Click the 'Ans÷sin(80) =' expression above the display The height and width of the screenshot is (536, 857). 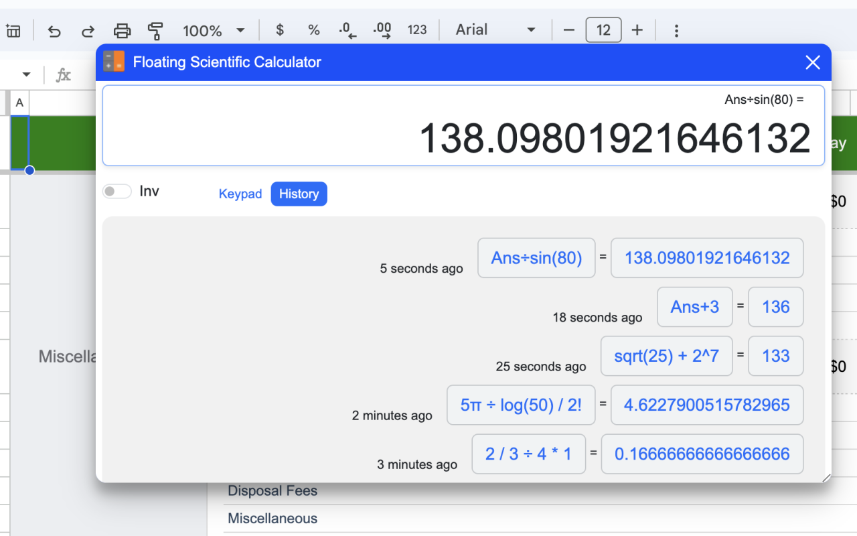(764, 100)
